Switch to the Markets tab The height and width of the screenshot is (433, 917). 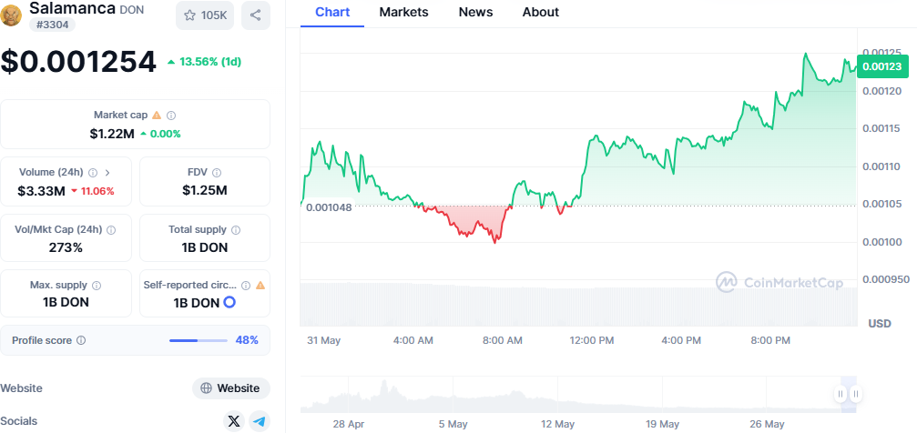[403, 12]
